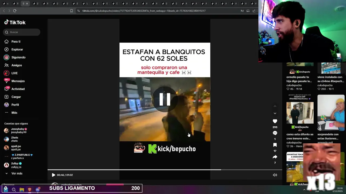Save the video with the bookmark icon
Screen dimensions: 346x194
click(x=275, y=145)
